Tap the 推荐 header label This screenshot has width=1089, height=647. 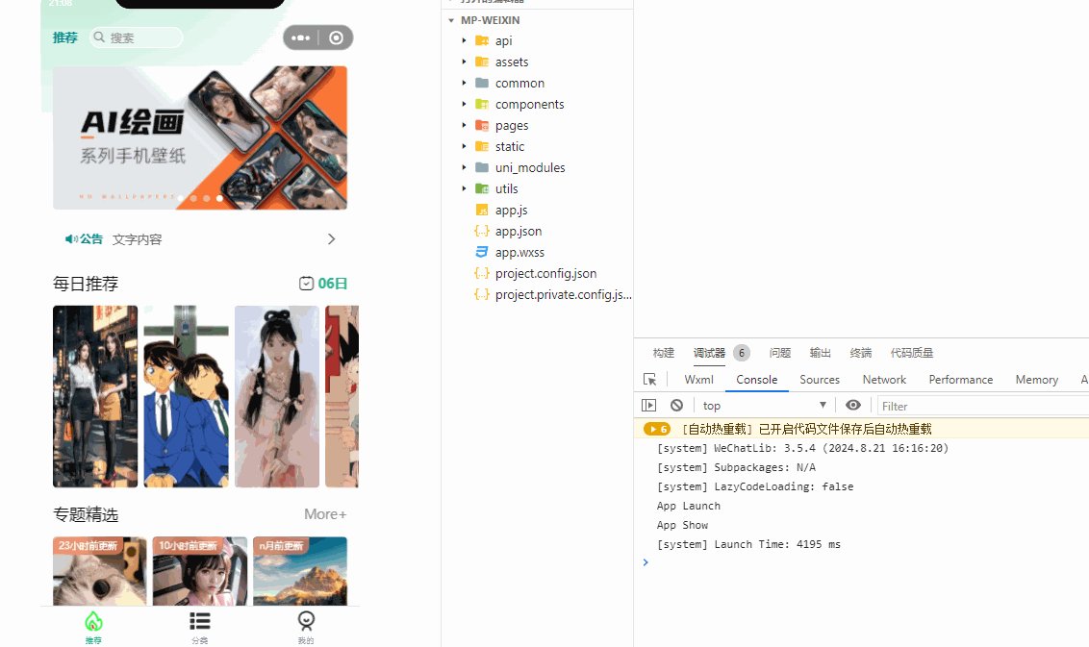pos(65,37)
